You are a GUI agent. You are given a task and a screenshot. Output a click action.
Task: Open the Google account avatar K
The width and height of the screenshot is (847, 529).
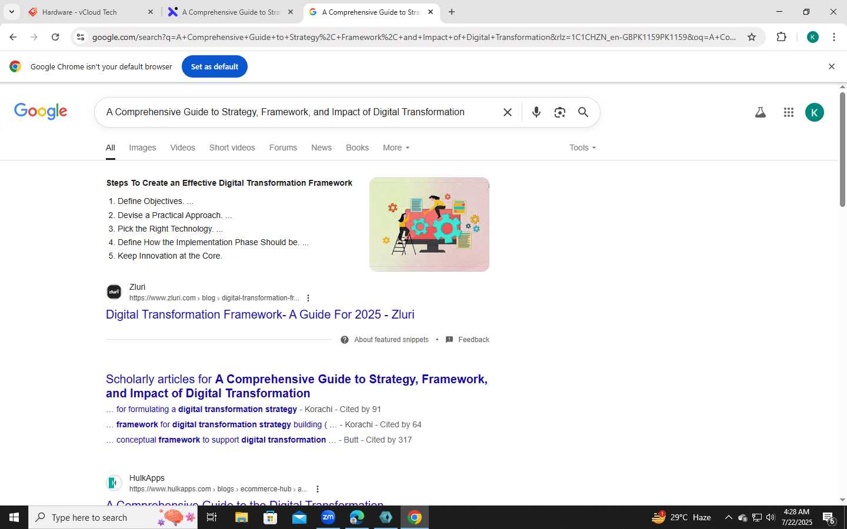[815, 112]
